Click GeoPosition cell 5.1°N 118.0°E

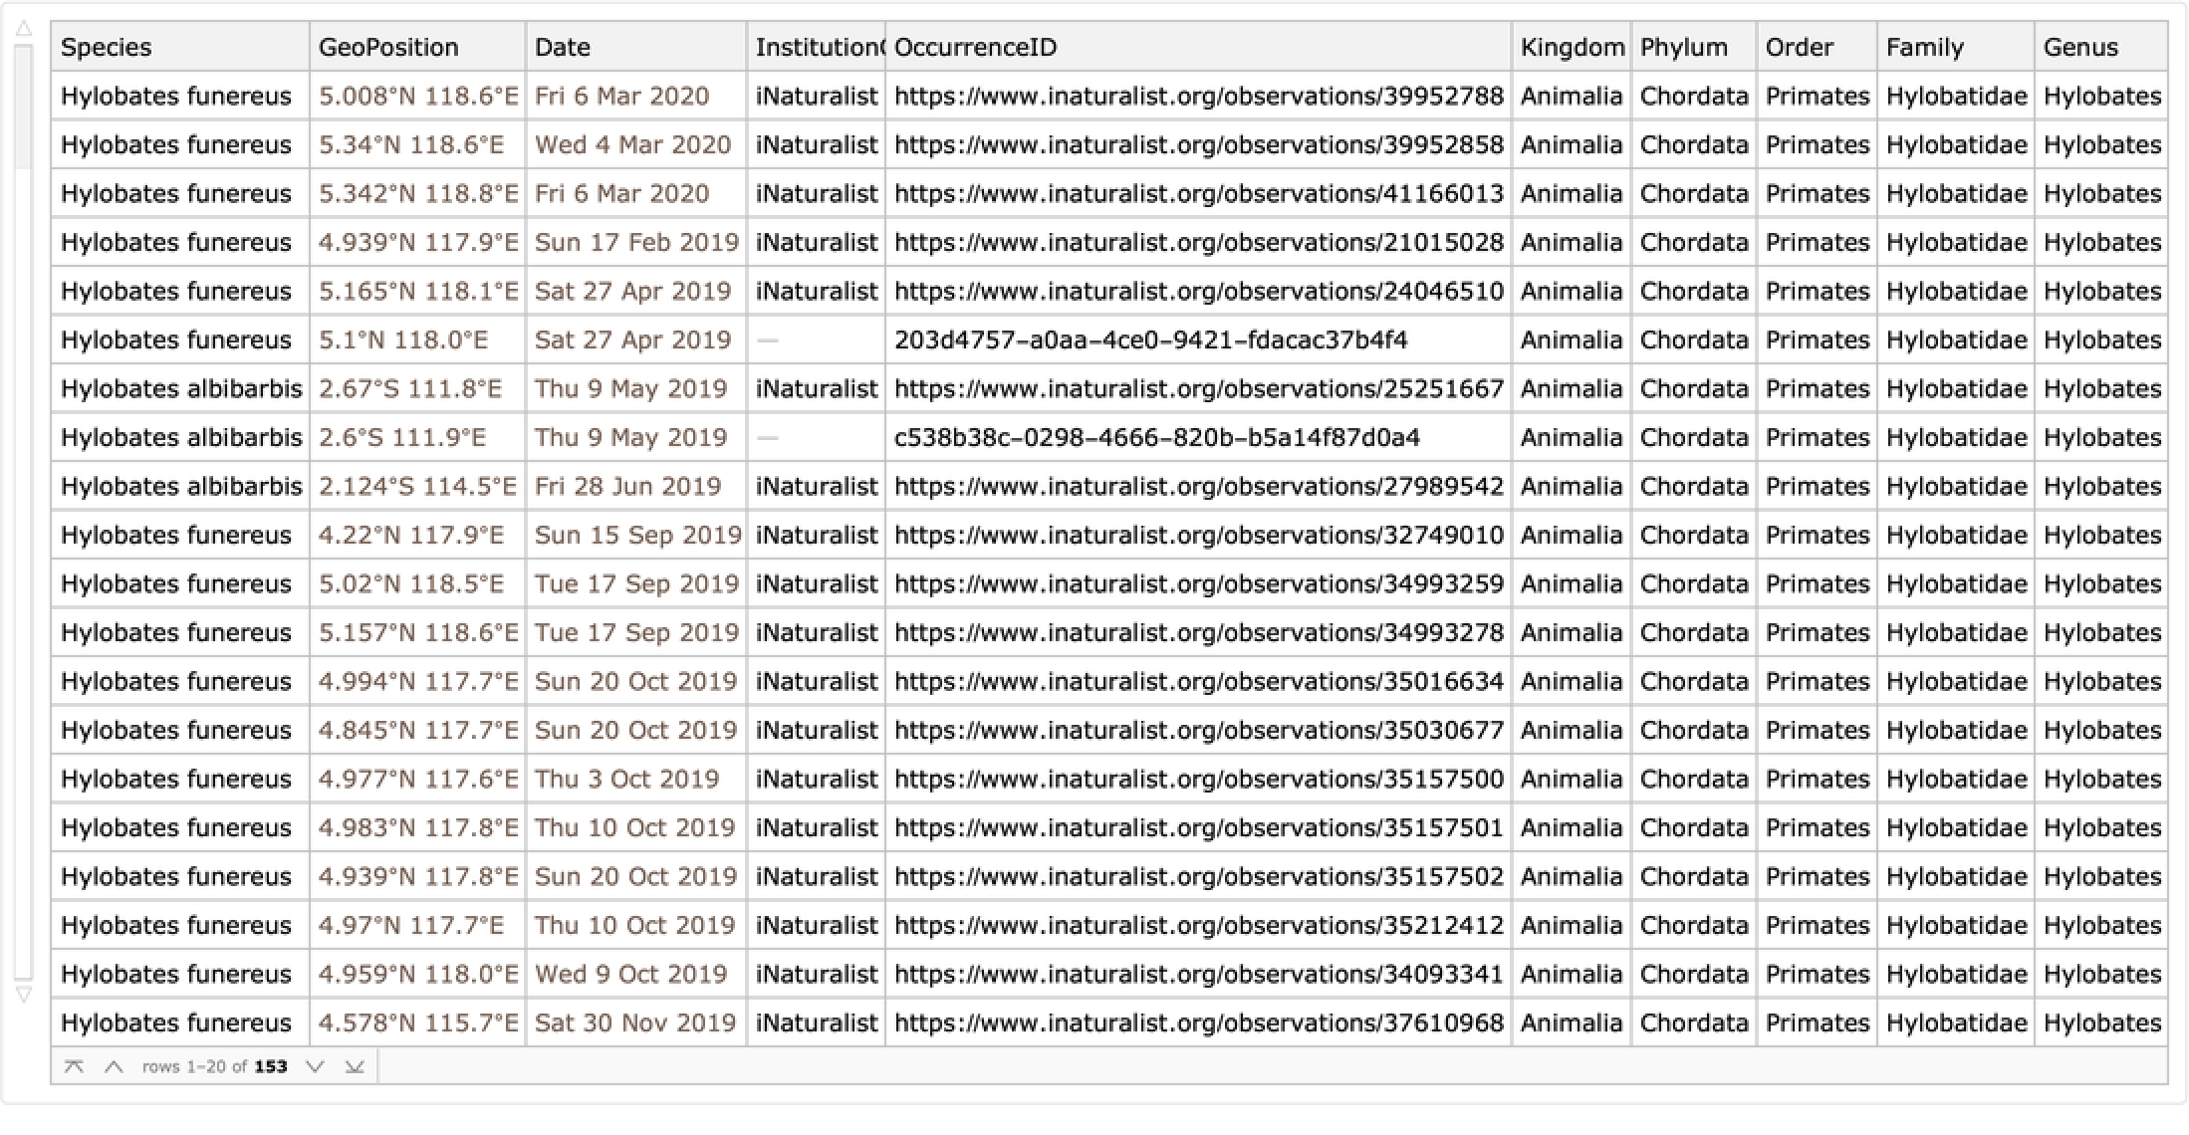(403, 340)
